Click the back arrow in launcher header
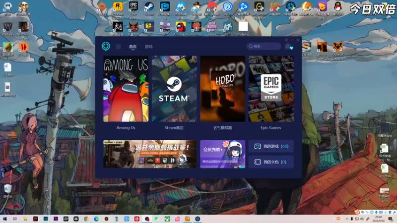The width and height of the screenshot is (397, 223). 118,47
